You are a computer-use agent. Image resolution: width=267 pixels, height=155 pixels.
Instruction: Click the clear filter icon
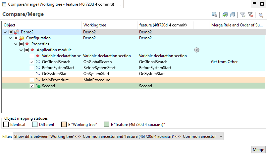tap(250, 15)
